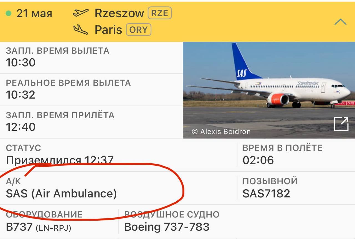
Task: Click the Paris arrival city name
Action: tap(108, 30)
